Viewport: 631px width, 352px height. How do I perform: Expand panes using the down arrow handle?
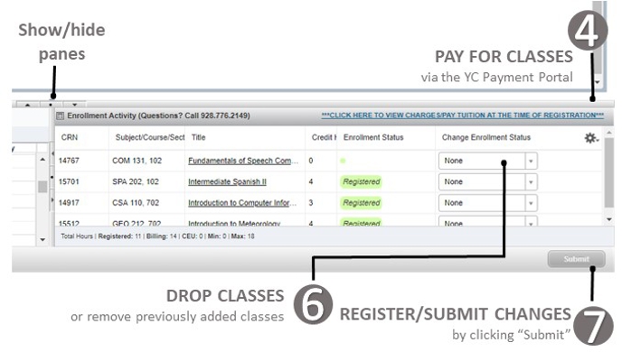74,105
